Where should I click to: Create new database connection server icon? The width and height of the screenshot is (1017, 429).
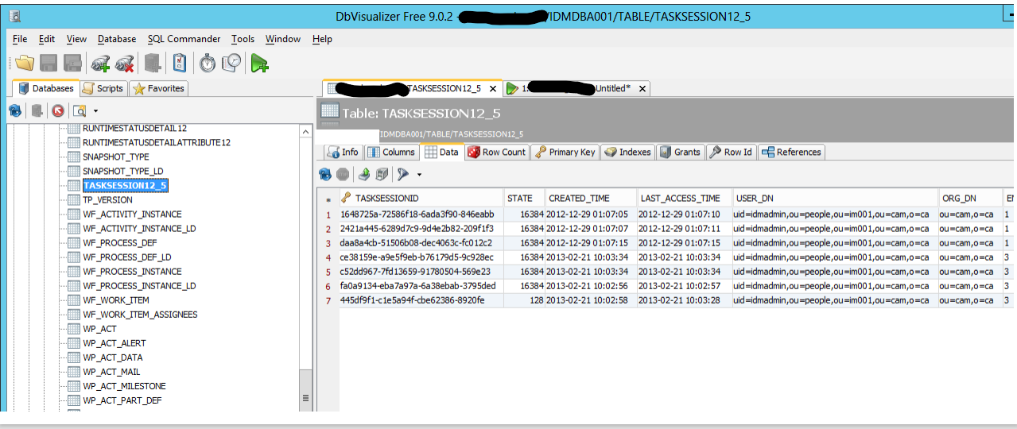point(153,63)
